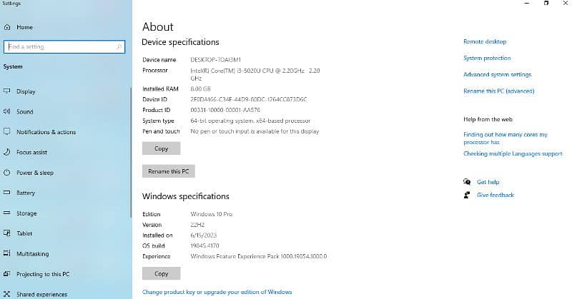572x299 pixels.
Task: Click the Storage icon
Action: pos(7,213)
